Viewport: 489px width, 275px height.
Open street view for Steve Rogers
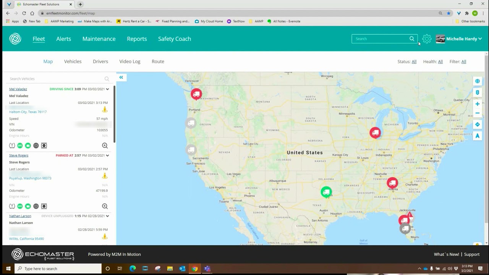click(x=105, y=176)
